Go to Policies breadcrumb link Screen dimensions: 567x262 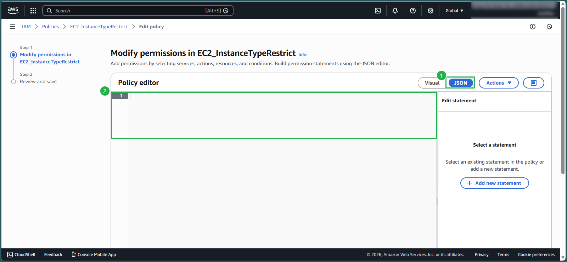point(50,27)
